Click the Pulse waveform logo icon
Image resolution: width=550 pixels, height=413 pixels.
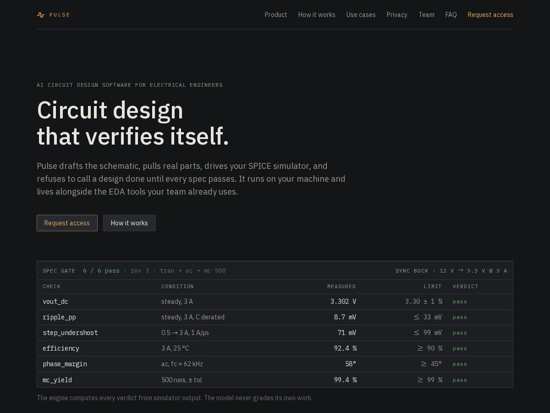click(41, 15)
